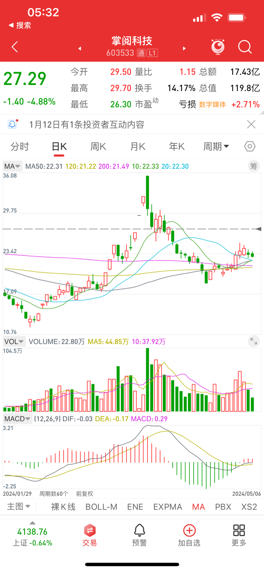Open the 周期 period dropdown
264x572 pixels.
coord(216,147)
